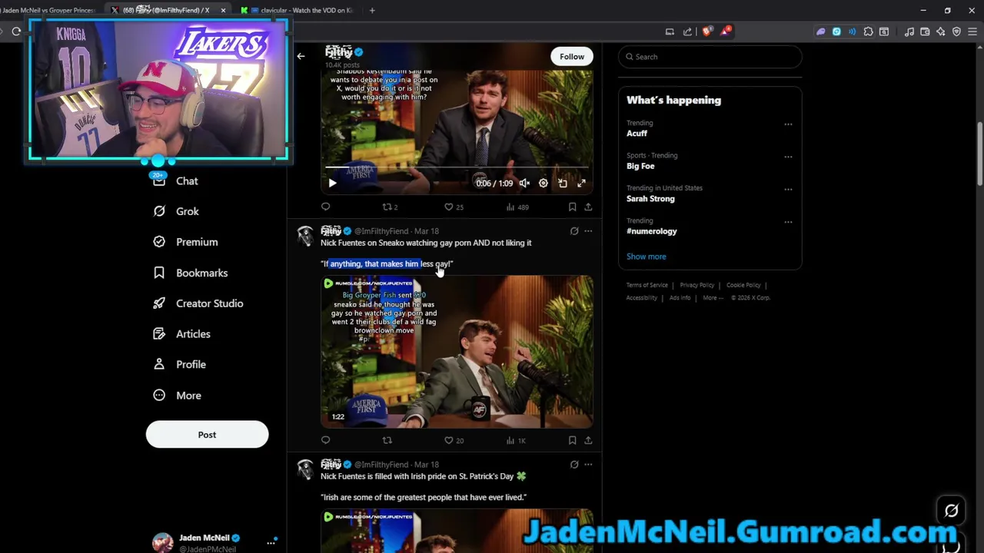Open trending topic #numerology
984x553 pixels.
(652, 231)
